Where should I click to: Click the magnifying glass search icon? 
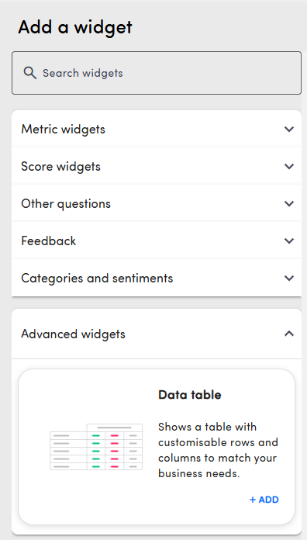tap(30, 73)
